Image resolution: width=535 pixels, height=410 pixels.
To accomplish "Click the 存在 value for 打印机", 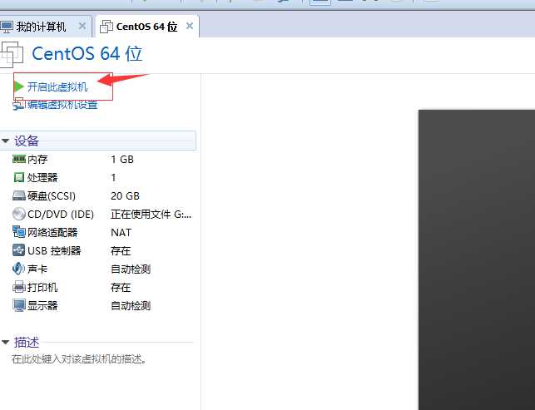I will (121, 287).
